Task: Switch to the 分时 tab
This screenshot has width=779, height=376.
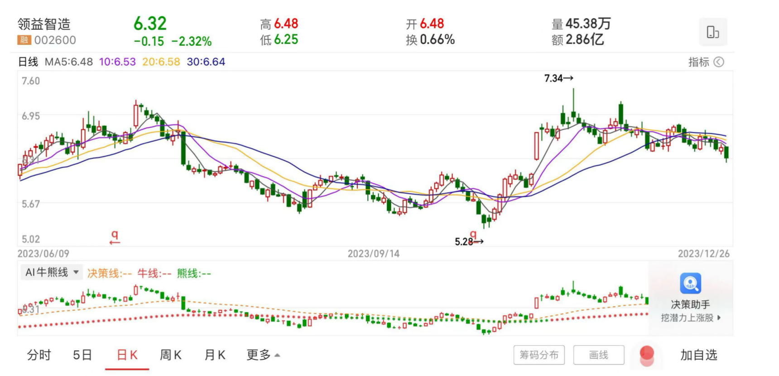Action: tap(39, 355)
